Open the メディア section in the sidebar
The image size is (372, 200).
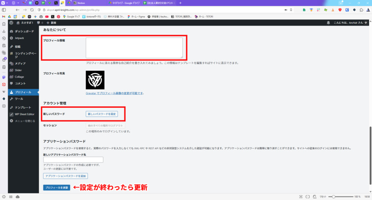pyautogui.click(x=20, y=64)
